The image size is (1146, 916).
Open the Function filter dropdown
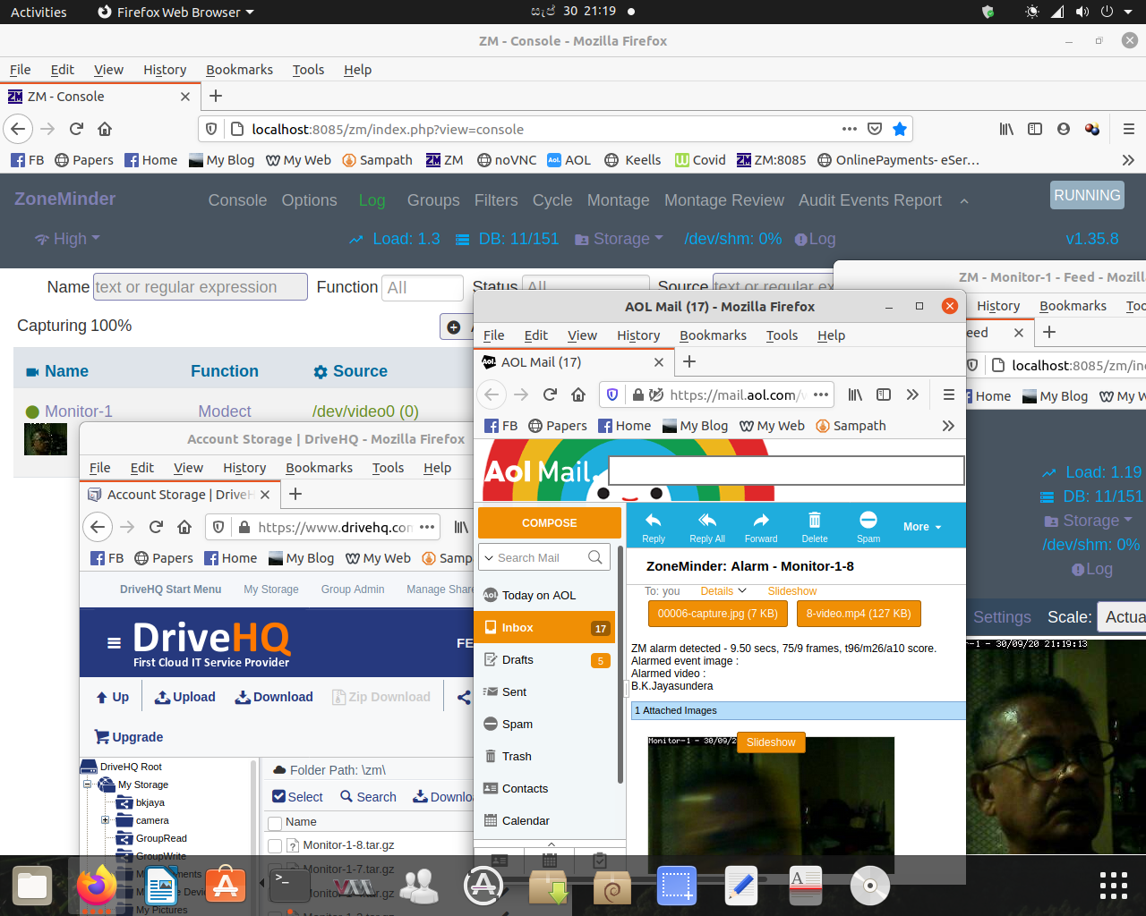[x=423, y=287]
